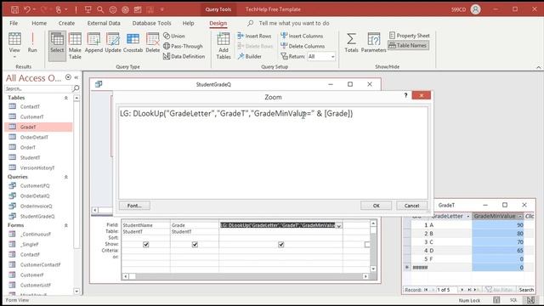Screen dimensions: 544x306
Task: Uncheck Show box for LG DLookUp field
Action: (281, 245)
